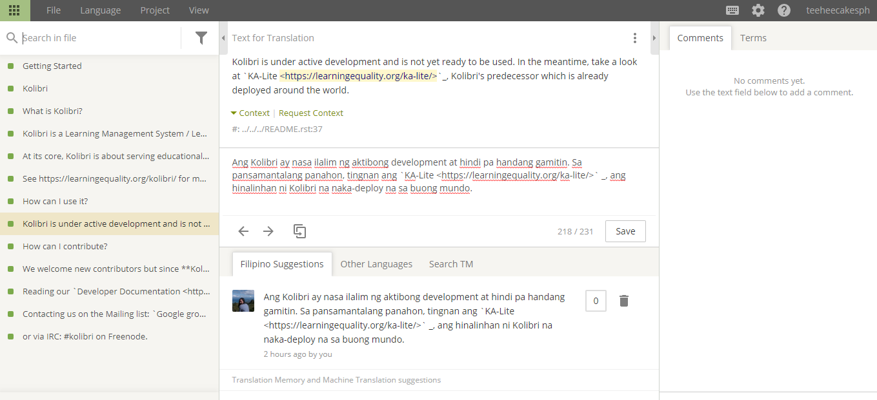The width and height of the screenshot is (877, 400).
Task: Go to previous string arrow
Action: 243,231
